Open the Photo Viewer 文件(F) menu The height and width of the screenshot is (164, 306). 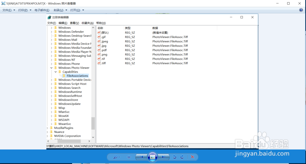(9, 10)
